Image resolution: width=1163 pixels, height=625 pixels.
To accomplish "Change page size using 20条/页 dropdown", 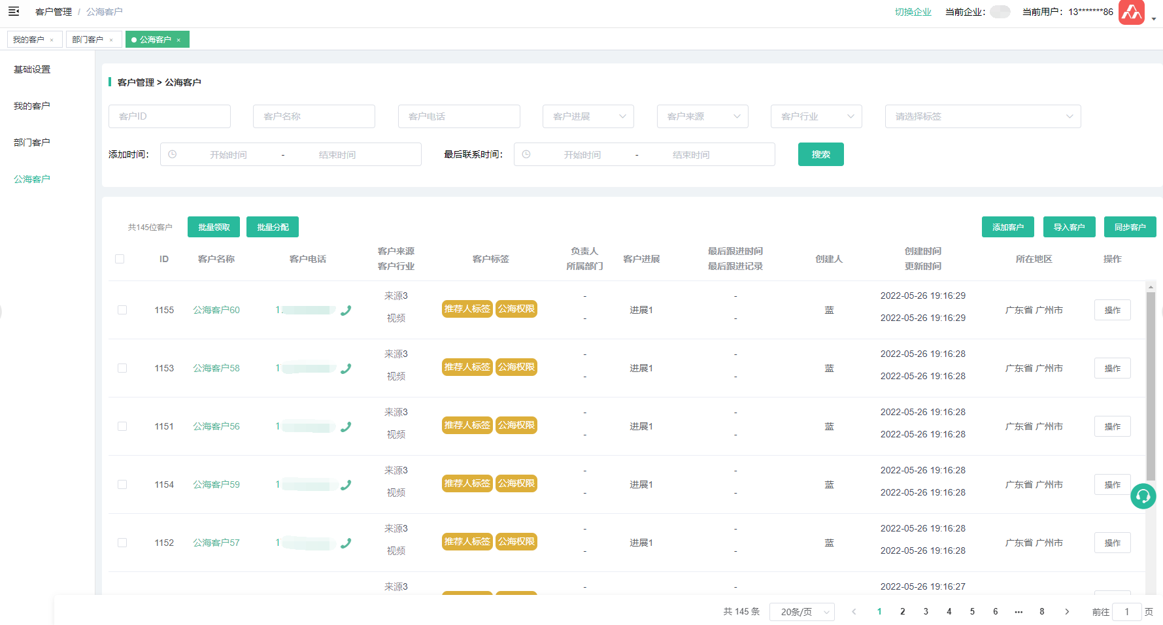I will (801, 612).
